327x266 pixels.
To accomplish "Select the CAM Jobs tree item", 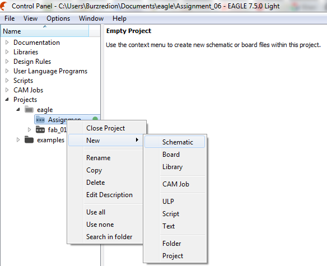I will tap(29, 90).
